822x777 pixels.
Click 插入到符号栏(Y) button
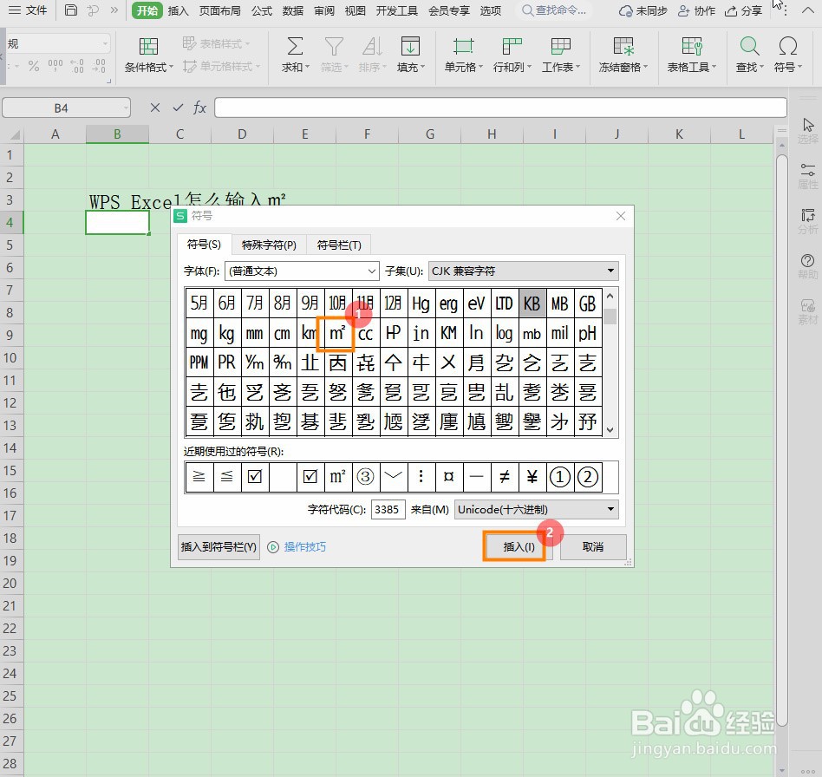219,547
